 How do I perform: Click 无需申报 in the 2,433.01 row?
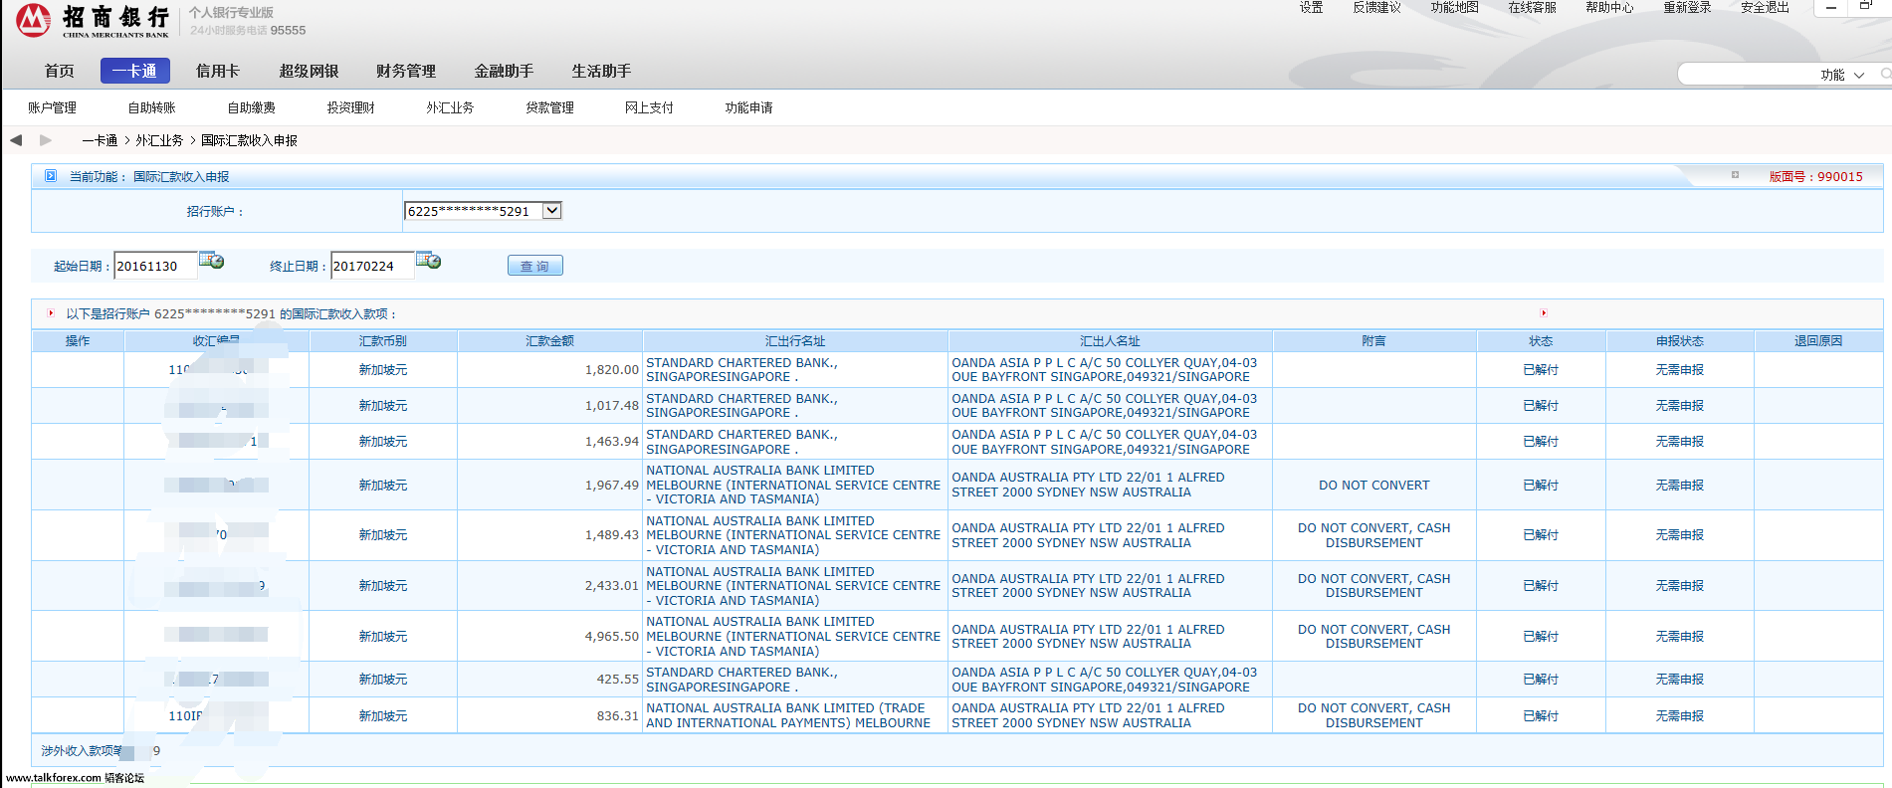pyautogui.click(x=1680, y=586)
